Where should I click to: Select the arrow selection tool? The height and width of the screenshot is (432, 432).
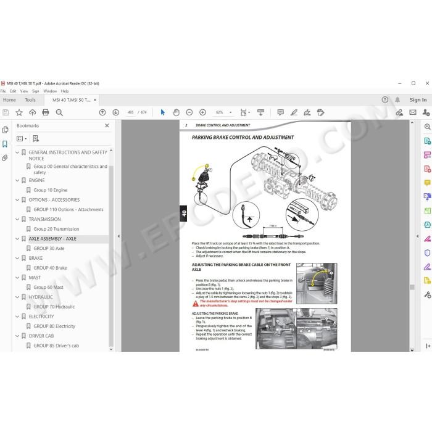point(162,112)
